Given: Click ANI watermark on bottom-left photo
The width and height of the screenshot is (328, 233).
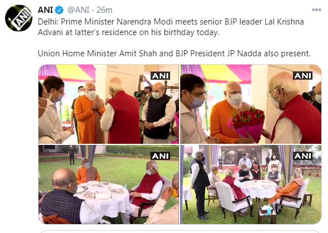Looking at the screenshot, I should coord(161,156).
